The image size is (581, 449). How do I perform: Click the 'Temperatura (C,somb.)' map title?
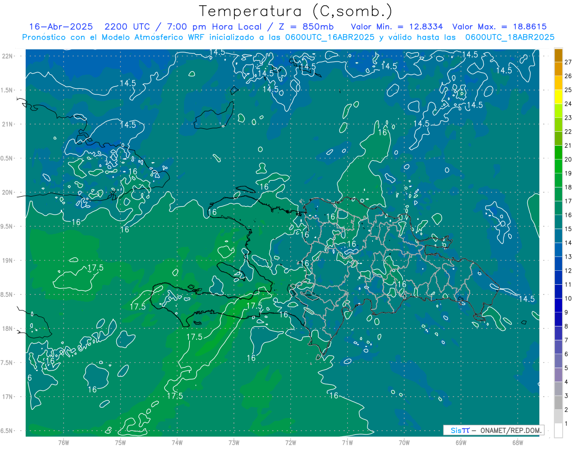pyautogui.click(x=296, y=11)
